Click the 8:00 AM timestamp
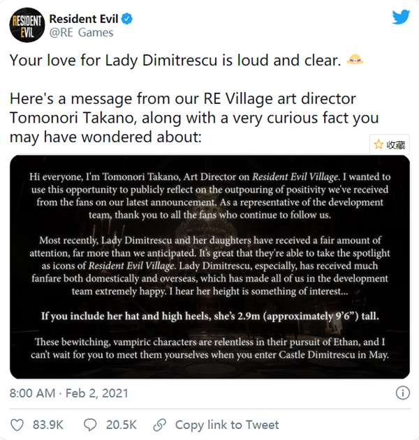 (x=32, y=393)
